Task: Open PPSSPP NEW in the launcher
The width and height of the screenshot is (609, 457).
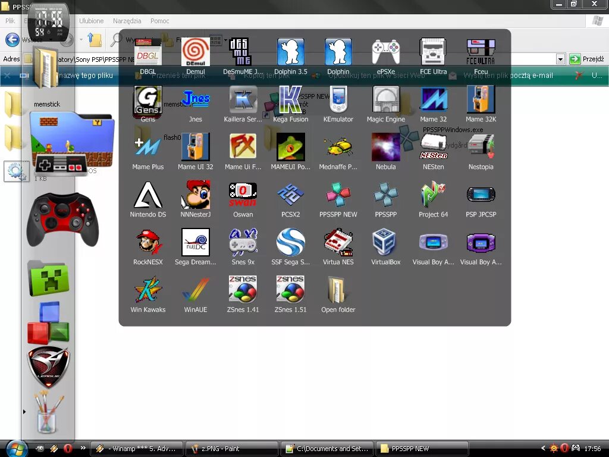Action: 338,195
